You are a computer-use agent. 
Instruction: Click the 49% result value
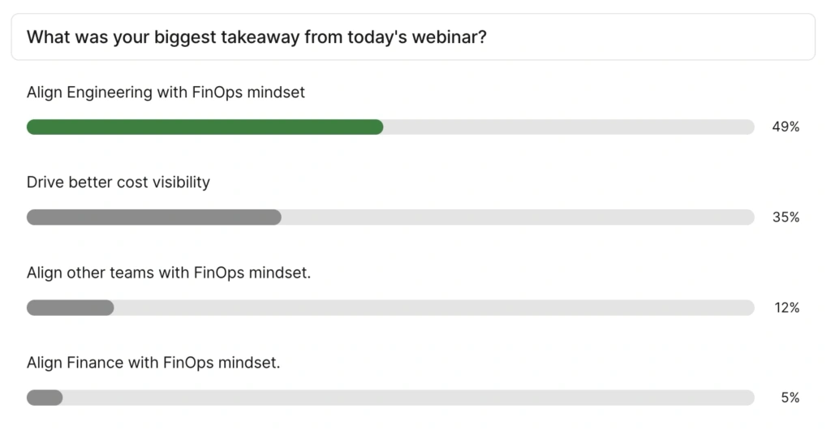(x=786, y=127)
